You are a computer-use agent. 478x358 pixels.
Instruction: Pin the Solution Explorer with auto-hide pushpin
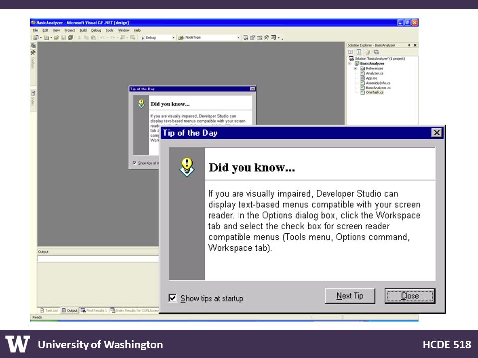click(409, 45)
